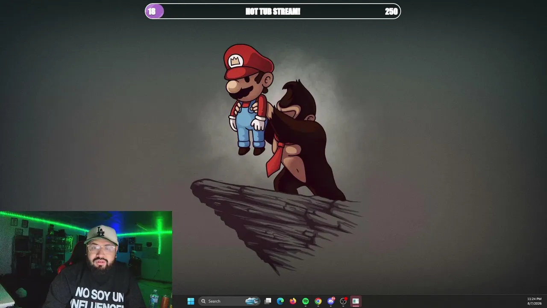Open Task View from the taskbar
The width and height of the screenshot is (547, 308).
(268, 301)
